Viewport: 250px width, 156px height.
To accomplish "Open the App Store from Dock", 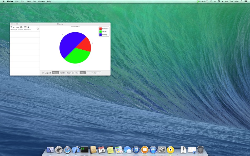I will tap(153, 150).
